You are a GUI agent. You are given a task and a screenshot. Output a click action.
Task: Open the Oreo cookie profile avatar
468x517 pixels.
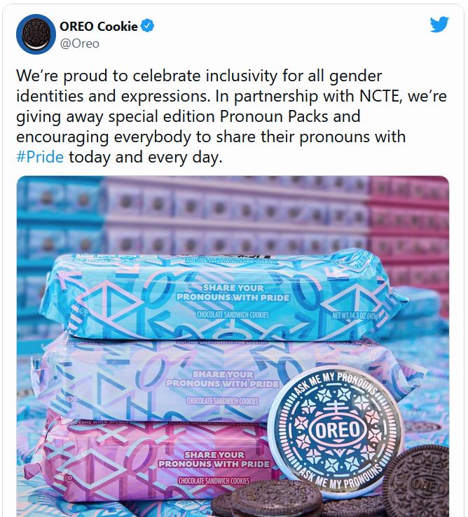click(36, 34)
